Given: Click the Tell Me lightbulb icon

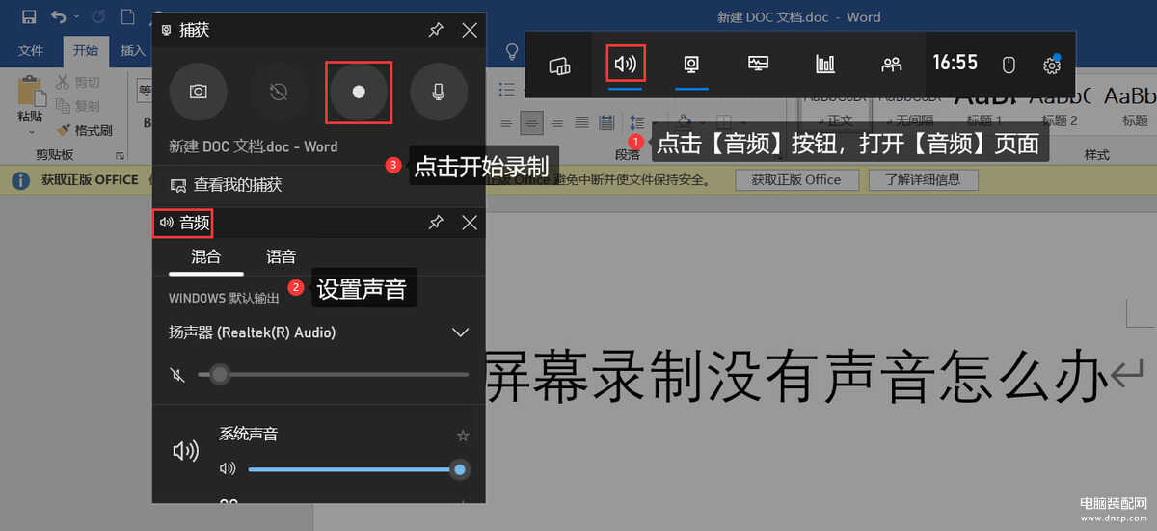Looking at the screenshot, I should tap(513, 50).
